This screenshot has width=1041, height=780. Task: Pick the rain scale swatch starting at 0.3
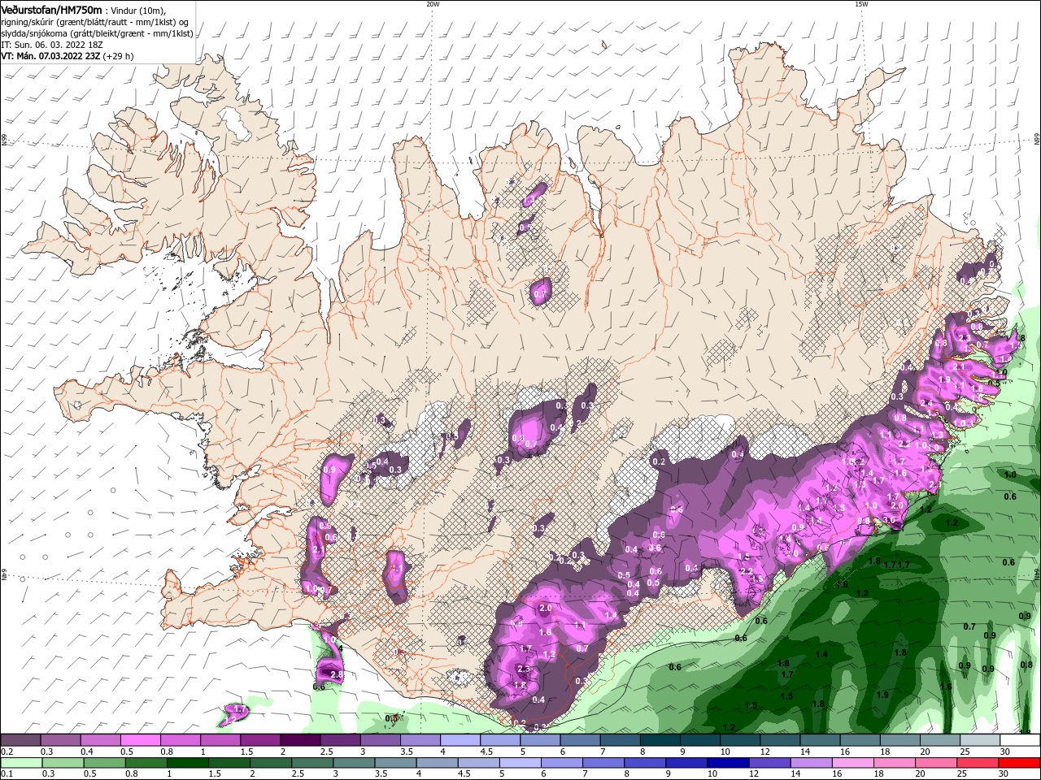tap(63, 763)
